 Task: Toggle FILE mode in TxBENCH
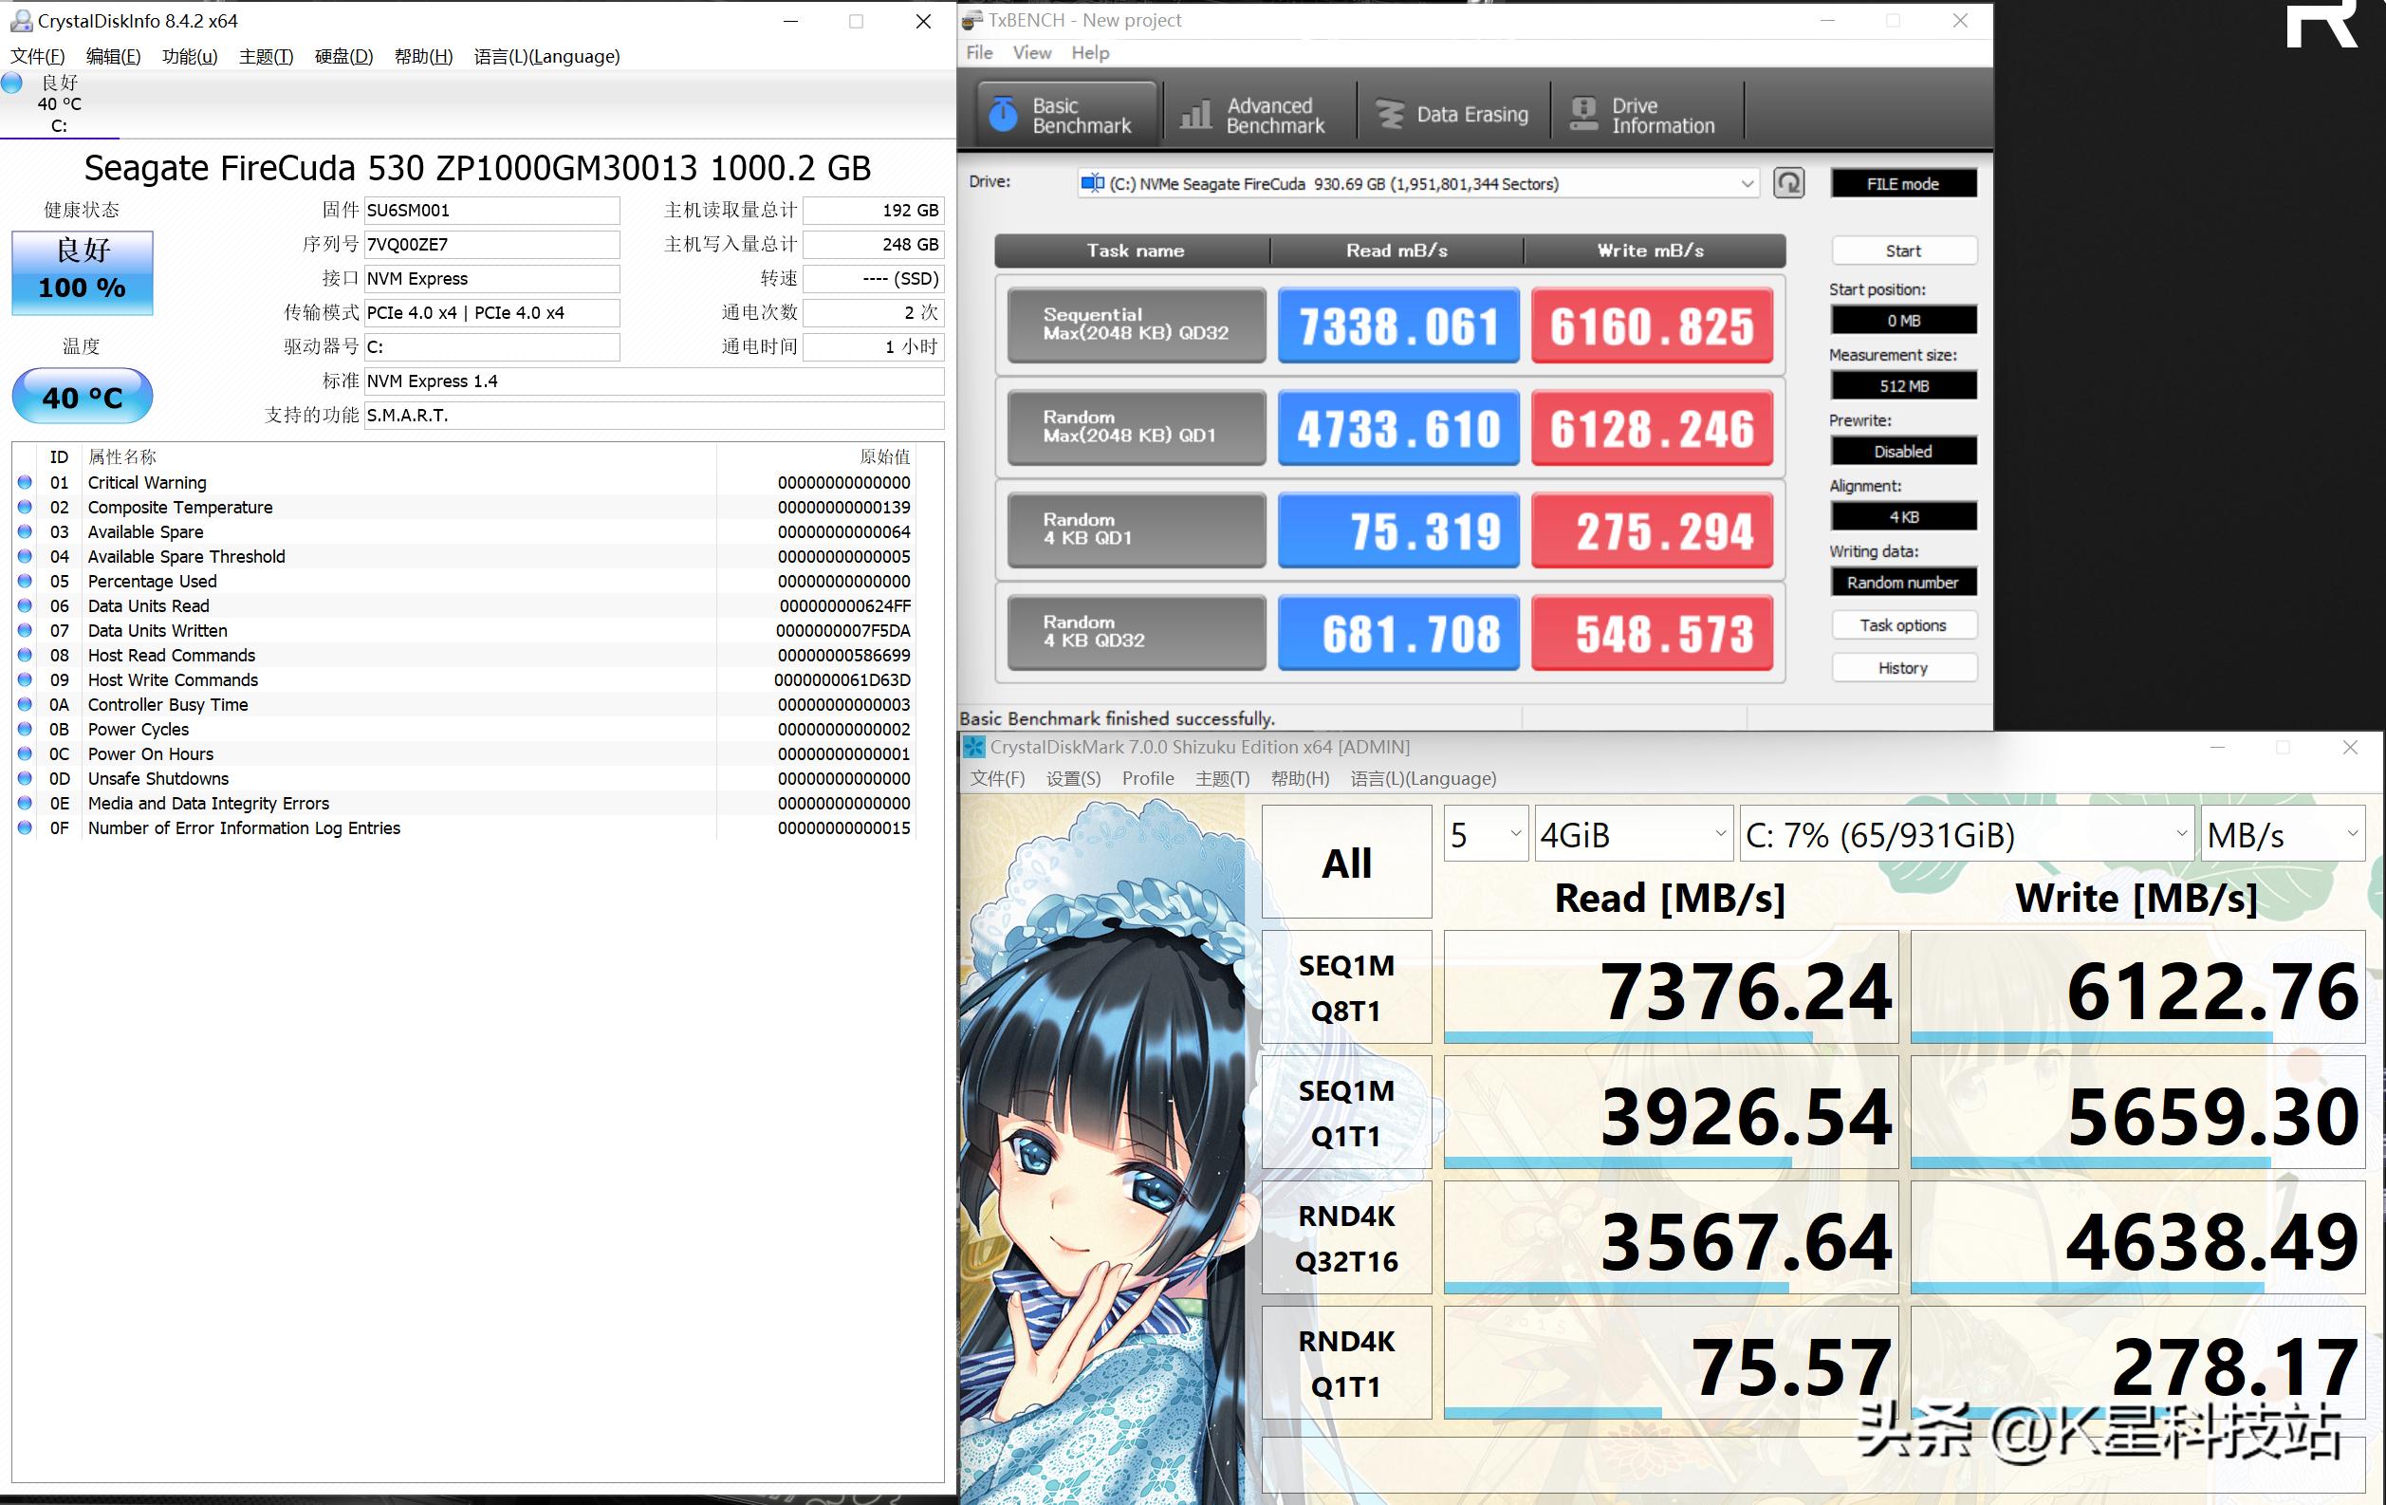(1902, 182)
